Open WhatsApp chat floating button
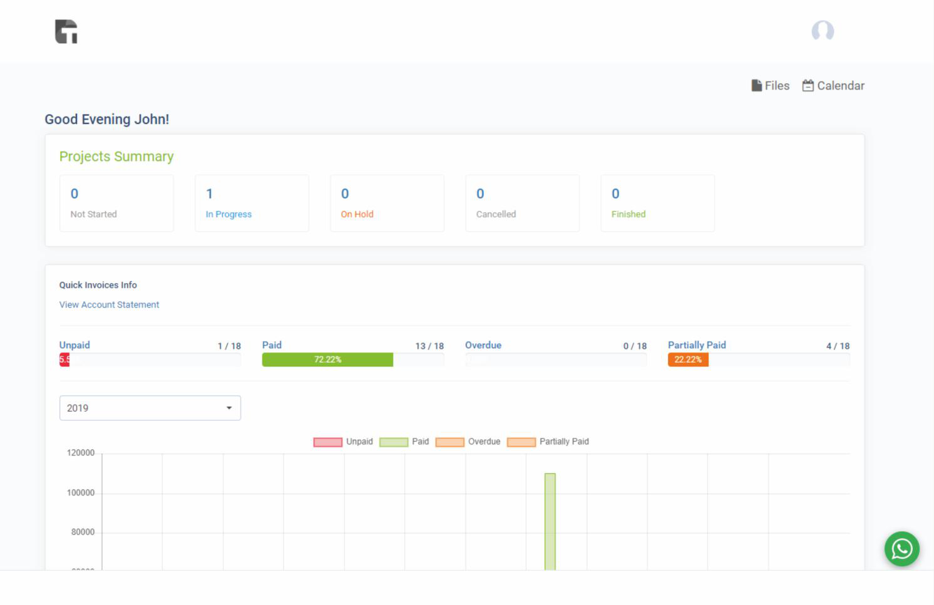 [902, 549]
